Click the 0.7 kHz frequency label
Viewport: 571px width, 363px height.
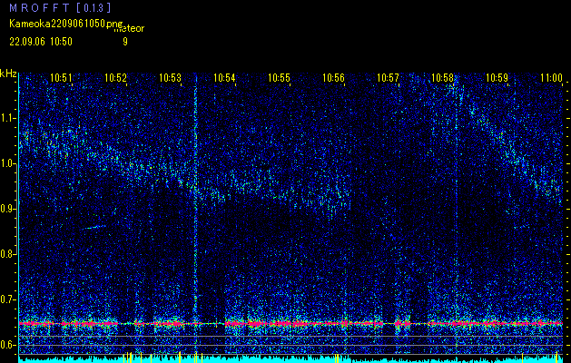(7, 299)
